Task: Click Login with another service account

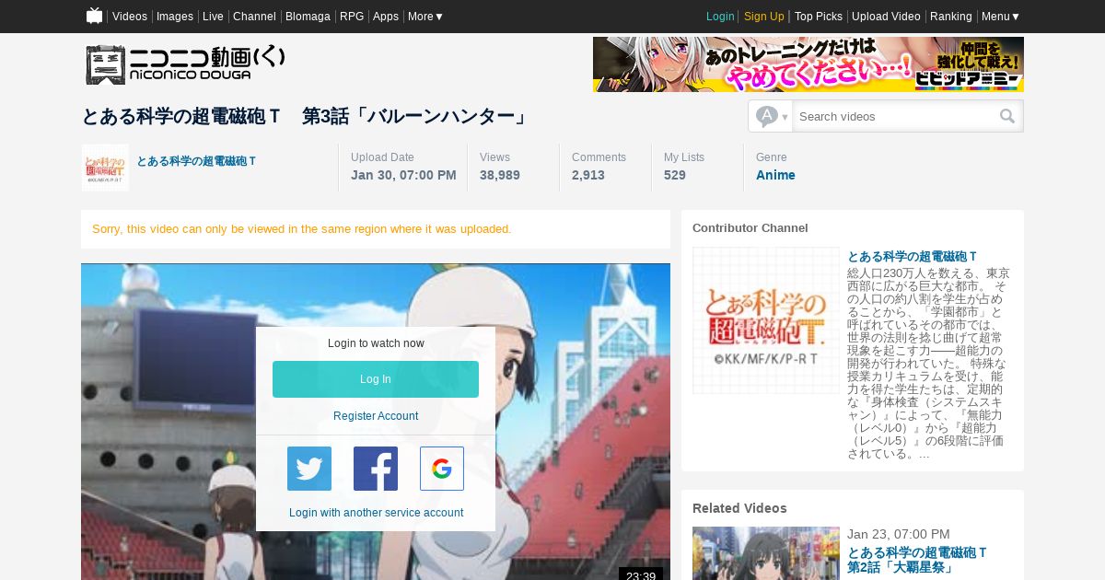Action: [376, 513]
